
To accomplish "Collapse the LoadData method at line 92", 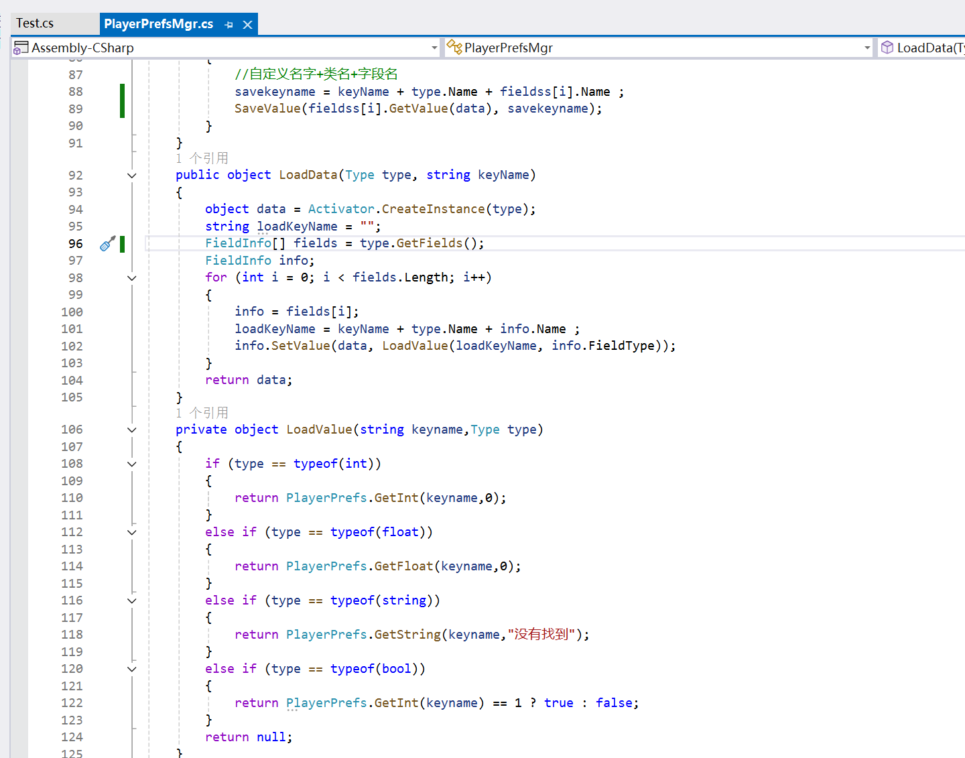I will pyautogui.click(x=132, y=176).
